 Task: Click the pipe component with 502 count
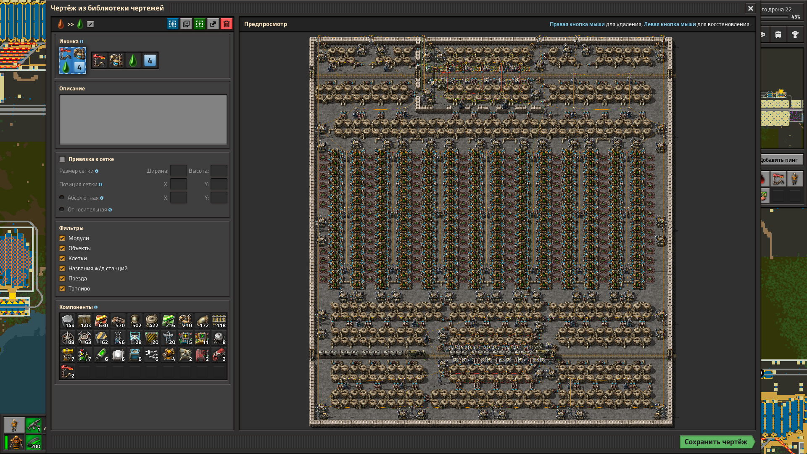tap(135, 321)
